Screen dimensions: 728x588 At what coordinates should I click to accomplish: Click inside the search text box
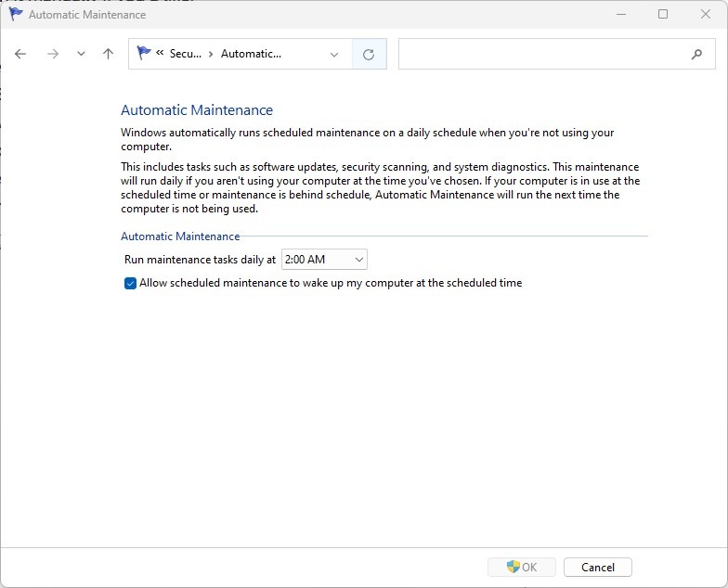click(543, 54)
